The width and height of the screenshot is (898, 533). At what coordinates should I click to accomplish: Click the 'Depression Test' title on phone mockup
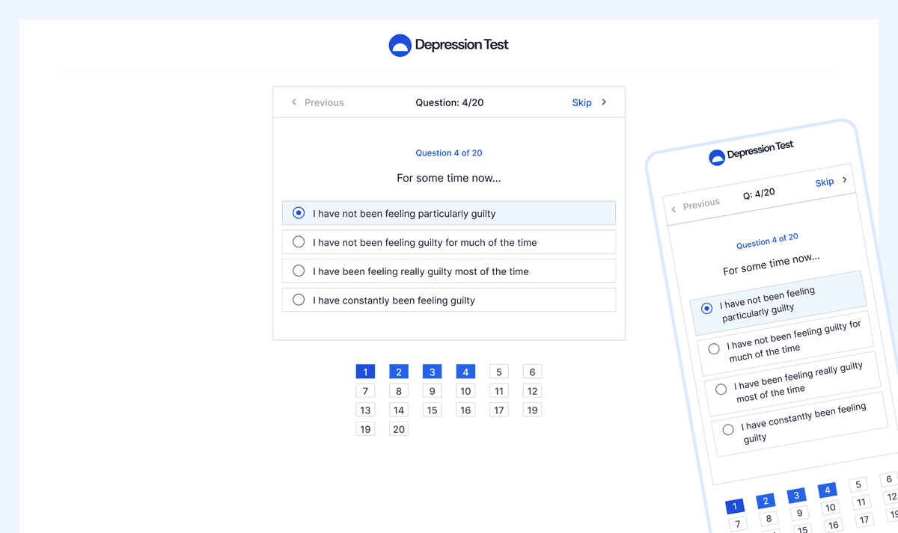(x=760, y=150)
